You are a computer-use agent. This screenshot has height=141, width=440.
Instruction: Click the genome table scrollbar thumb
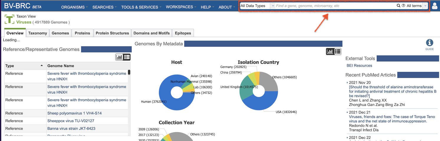pyautogui.click(x=129, y=72)
